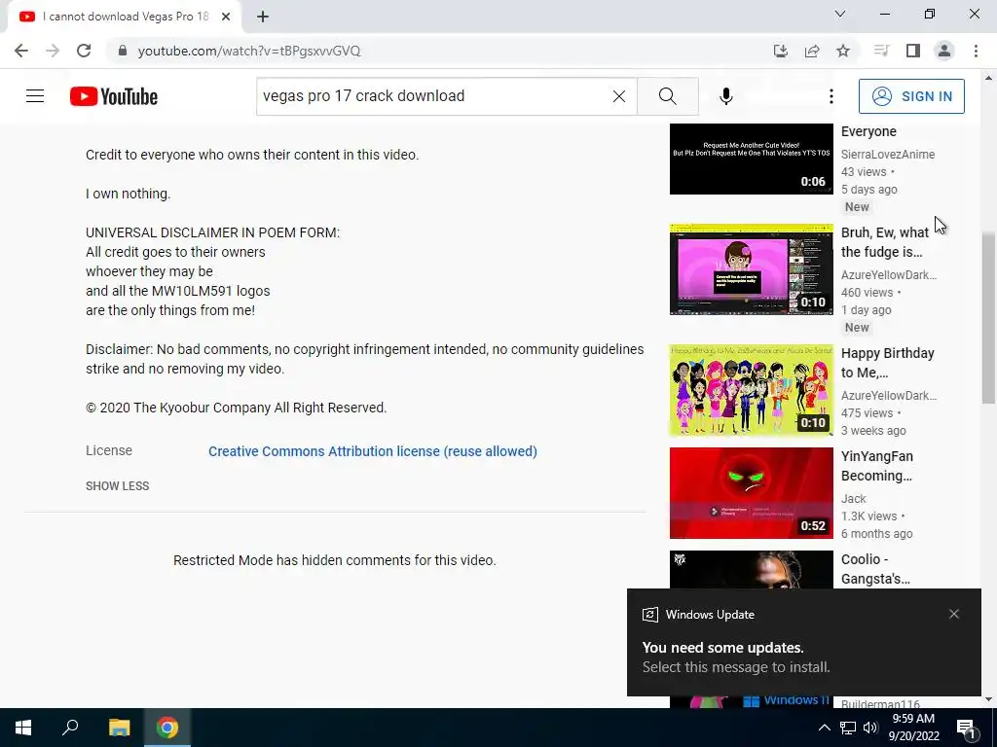997x747 pixels.
Task: Run search with the magnifier button
Action: pyautogui.click(x=668, y=96)
